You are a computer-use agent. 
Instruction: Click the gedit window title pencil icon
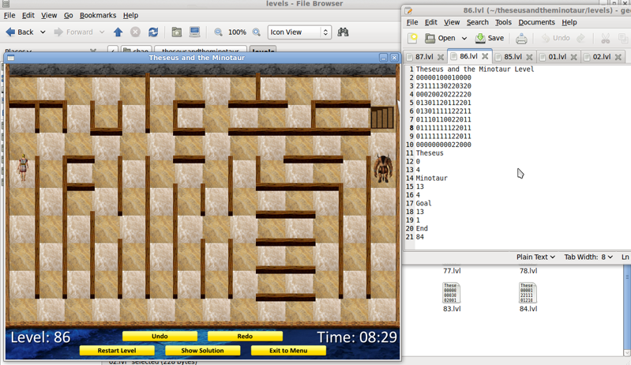tap(408, 10)
